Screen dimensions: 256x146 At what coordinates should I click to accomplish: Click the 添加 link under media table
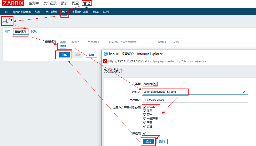pyautogui.click(x=63, y=46)
